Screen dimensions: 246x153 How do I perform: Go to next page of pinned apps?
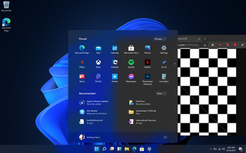coord(175,65)
